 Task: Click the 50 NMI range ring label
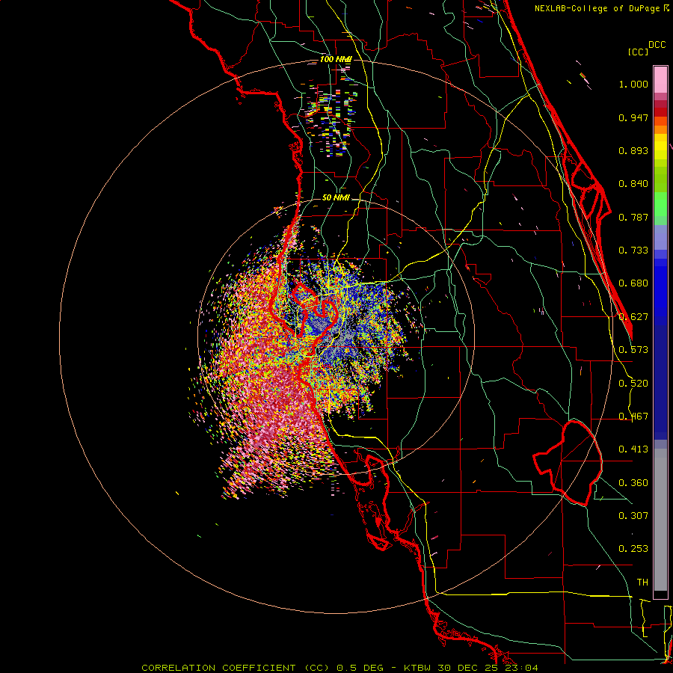coord(336,197)
